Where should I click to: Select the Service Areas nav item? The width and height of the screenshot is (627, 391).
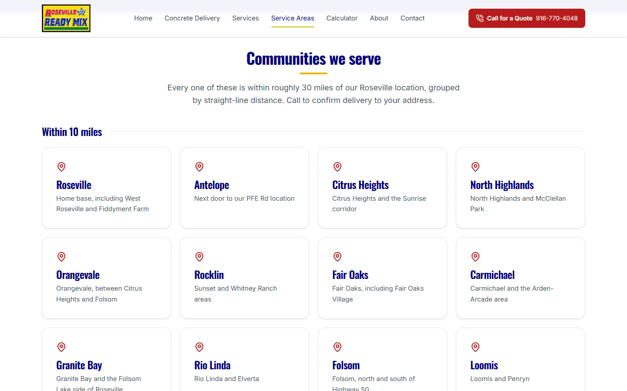point(293,18)
